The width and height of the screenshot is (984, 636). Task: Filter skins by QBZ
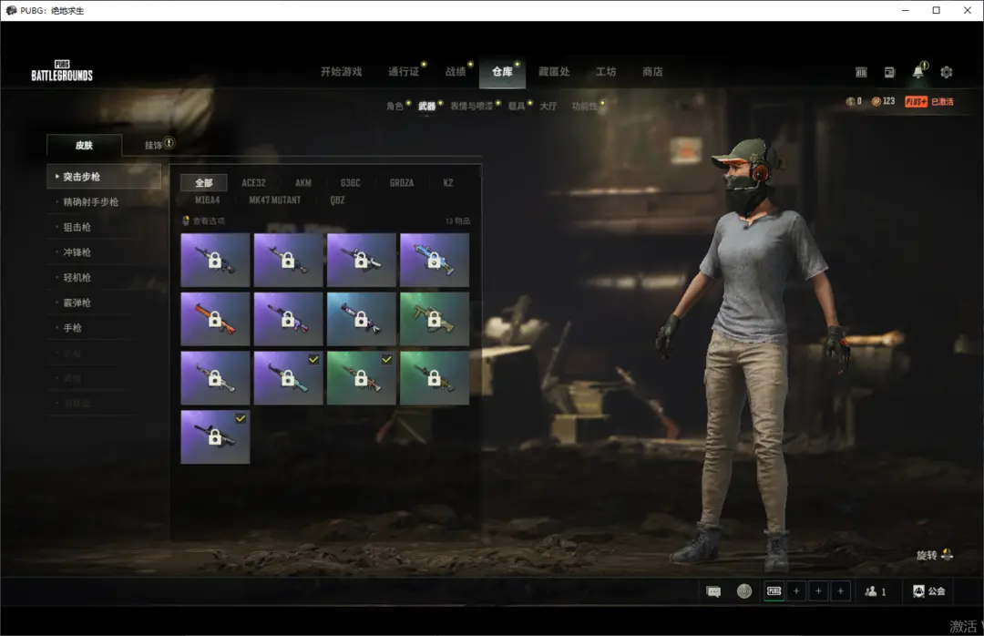click(338, 200)
